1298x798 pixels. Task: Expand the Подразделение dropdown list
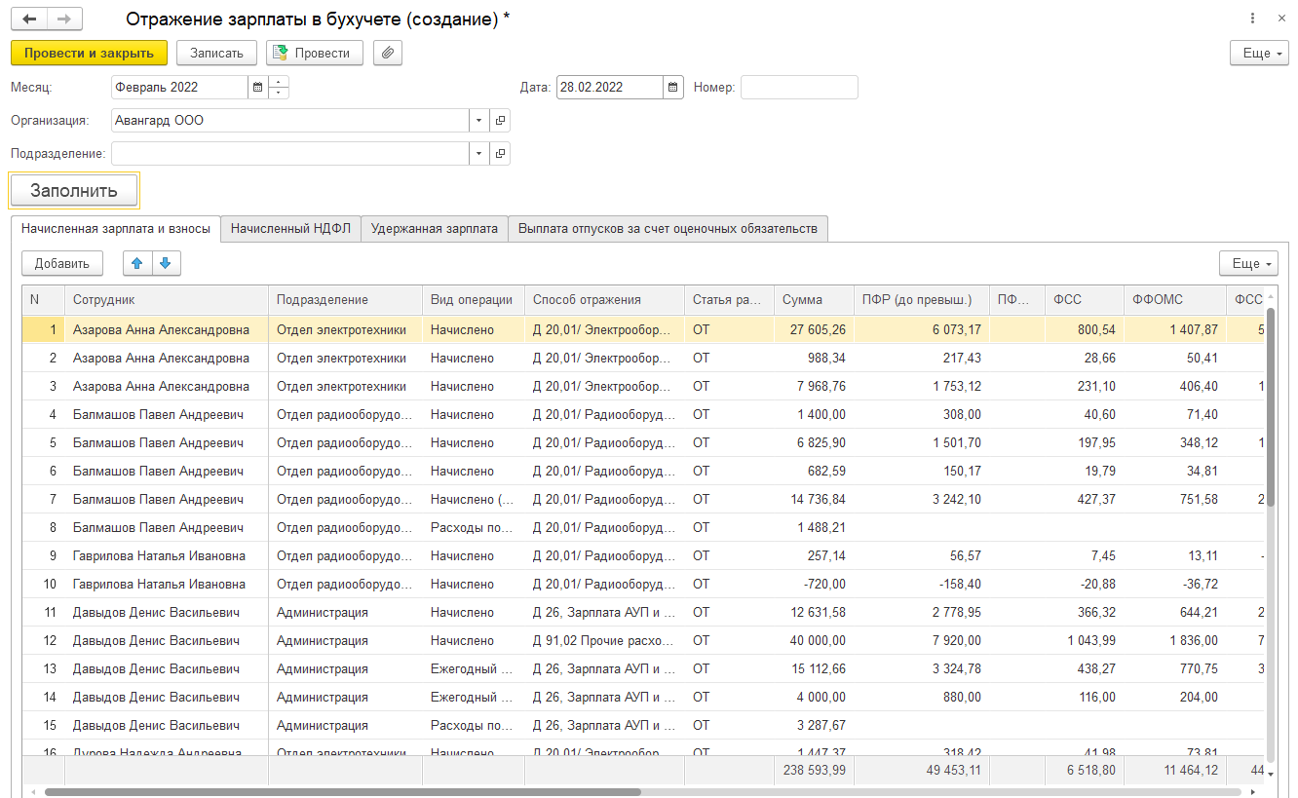478,154
